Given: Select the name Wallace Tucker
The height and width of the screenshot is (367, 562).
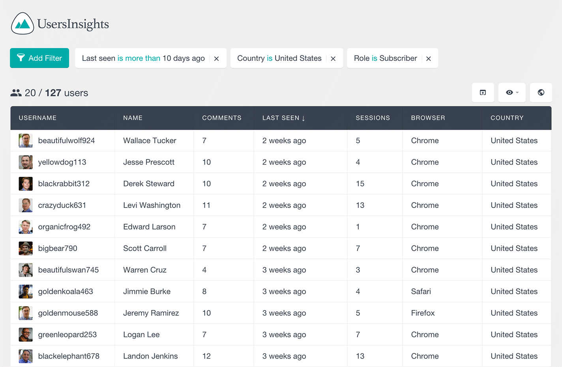Looking at the screenshot, I should click(150, 140).
